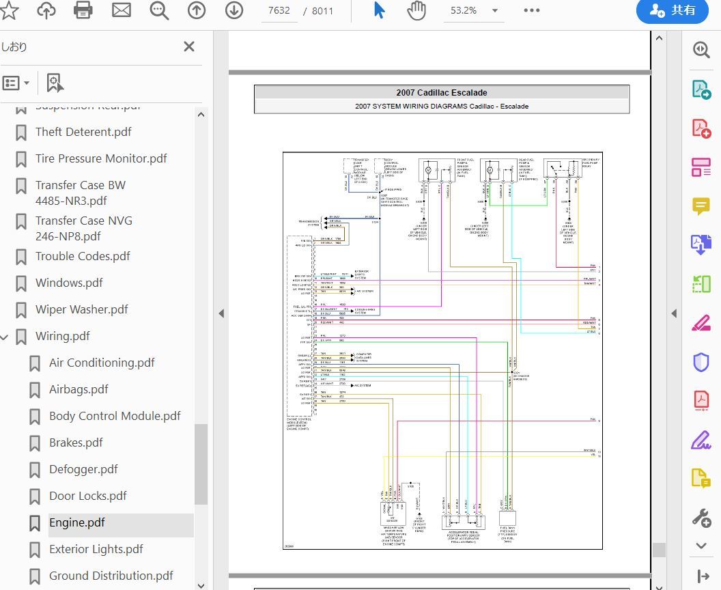Print the document
721x590 pixels.
tap(83, 10)
